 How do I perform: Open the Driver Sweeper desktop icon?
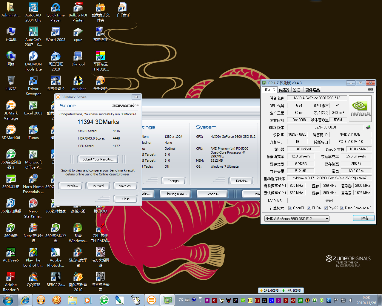(x=33, y=81)
